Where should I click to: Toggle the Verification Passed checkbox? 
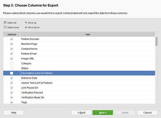pos(12,93)
